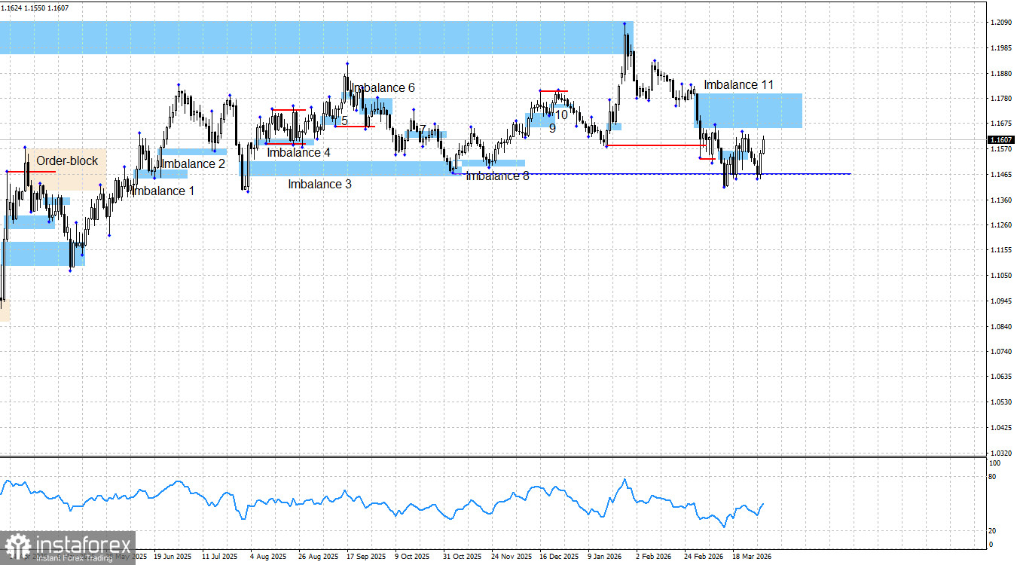Click the Imbalance 8 label

[x=498, y=176]
